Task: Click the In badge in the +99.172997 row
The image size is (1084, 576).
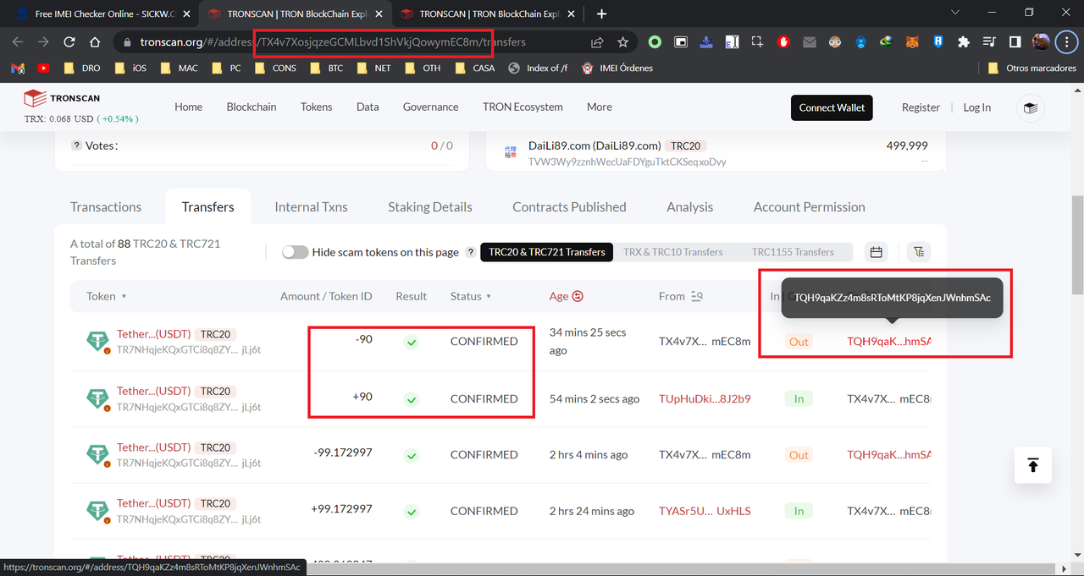Action: tap(799, 511)
